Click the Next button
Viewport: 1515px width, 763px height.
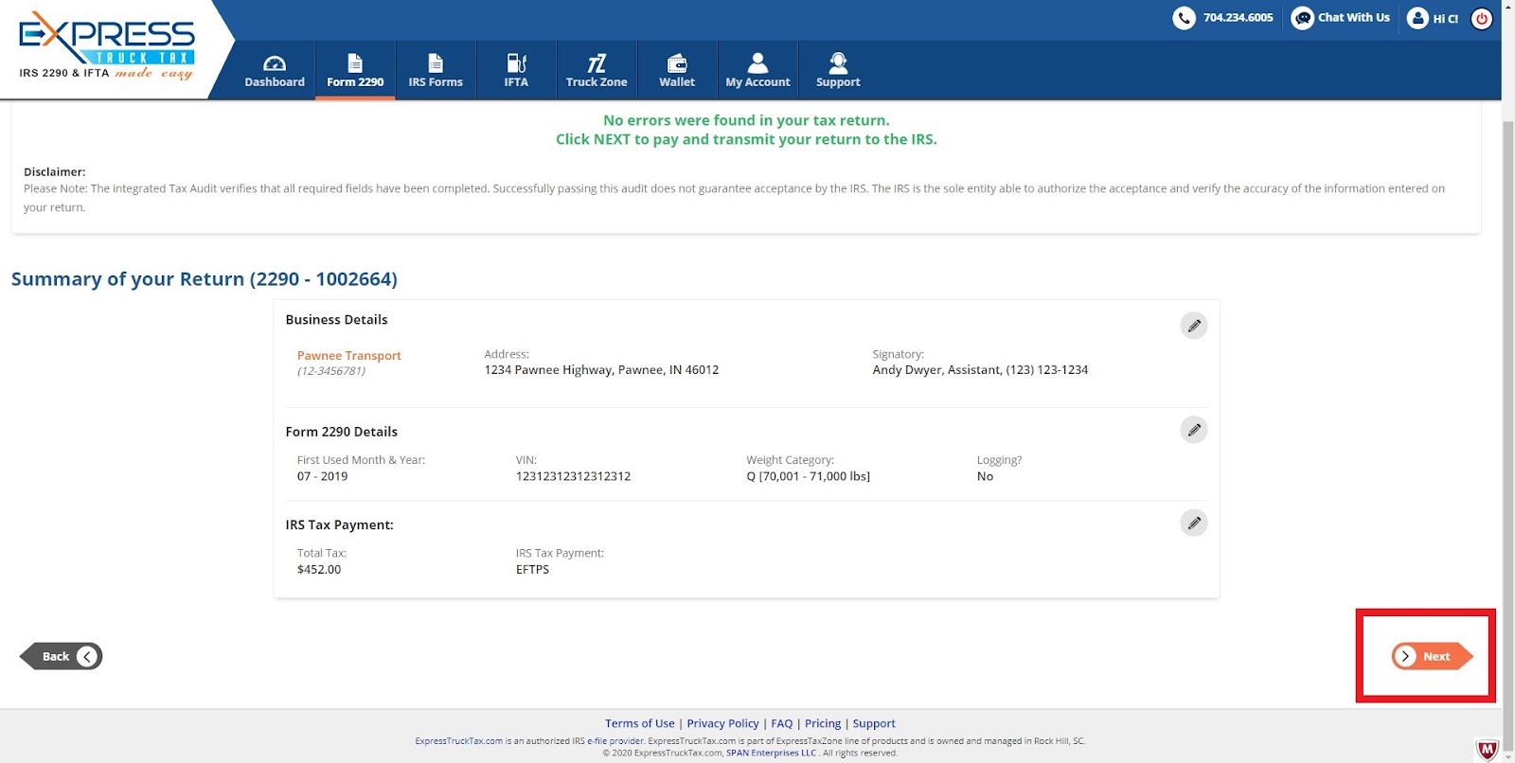pyautogui.click(x=1432, y=656)
